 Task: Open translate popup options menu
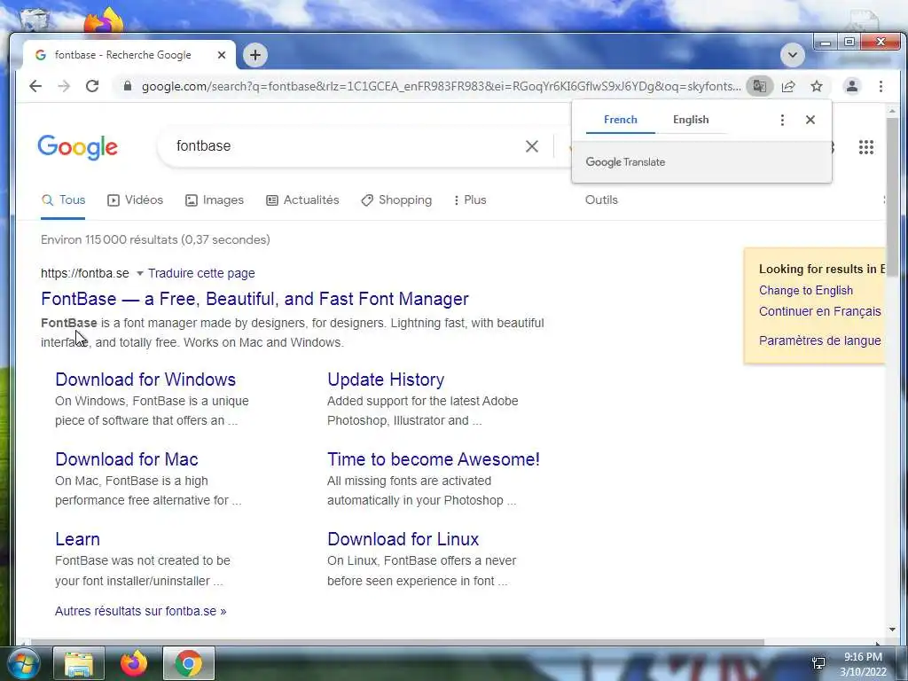point(782,120)
